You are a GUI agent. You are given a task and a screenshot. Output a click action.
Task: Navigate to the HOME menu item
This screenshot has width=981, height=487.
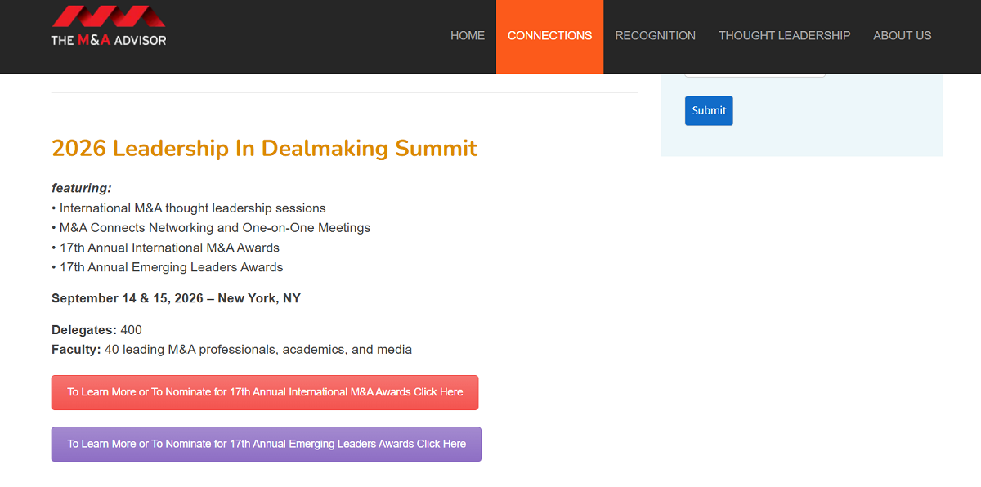click(x=468, y=35)
